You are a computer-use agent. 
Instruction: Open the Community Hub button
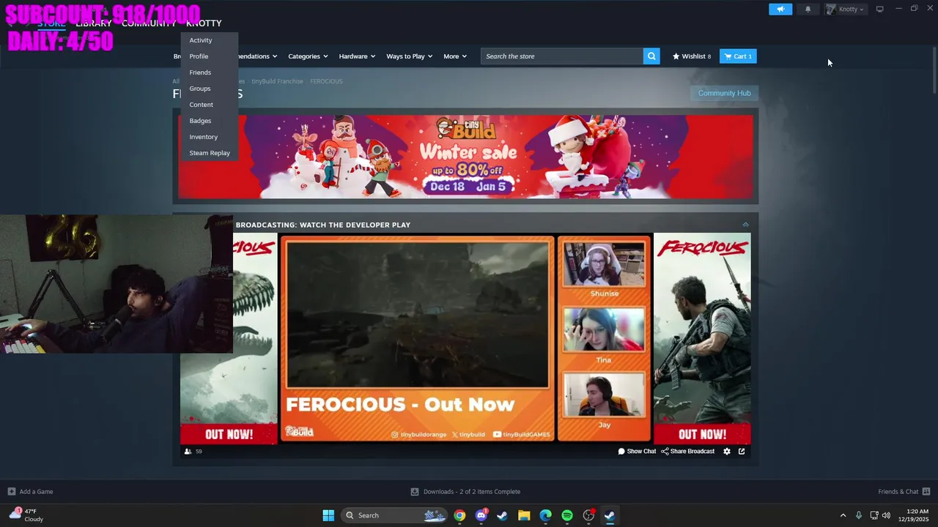pyautogui.click(x=724, y=93)
